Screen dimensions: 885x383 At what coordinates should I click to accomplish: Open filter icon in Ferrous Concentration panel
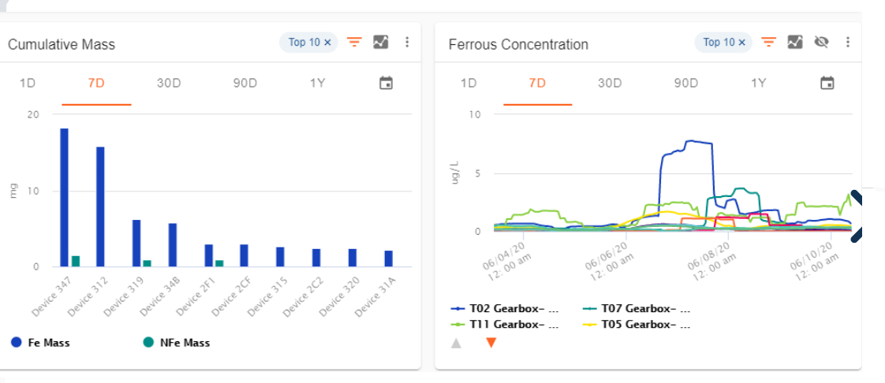(769, 42)
